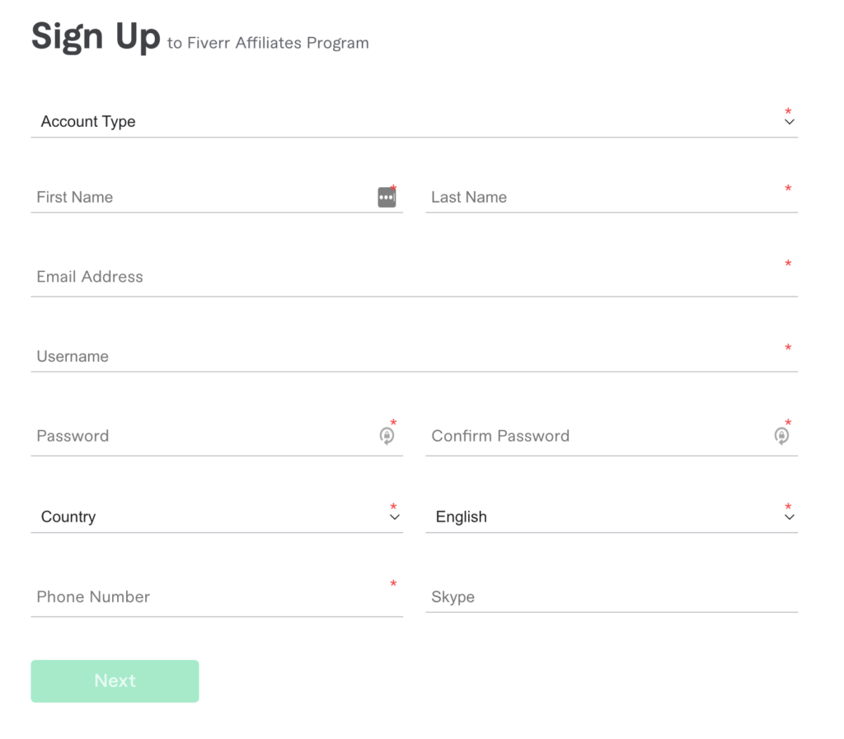
Task: Click the Country field's chevron arrow
Action: coord(394,517)
